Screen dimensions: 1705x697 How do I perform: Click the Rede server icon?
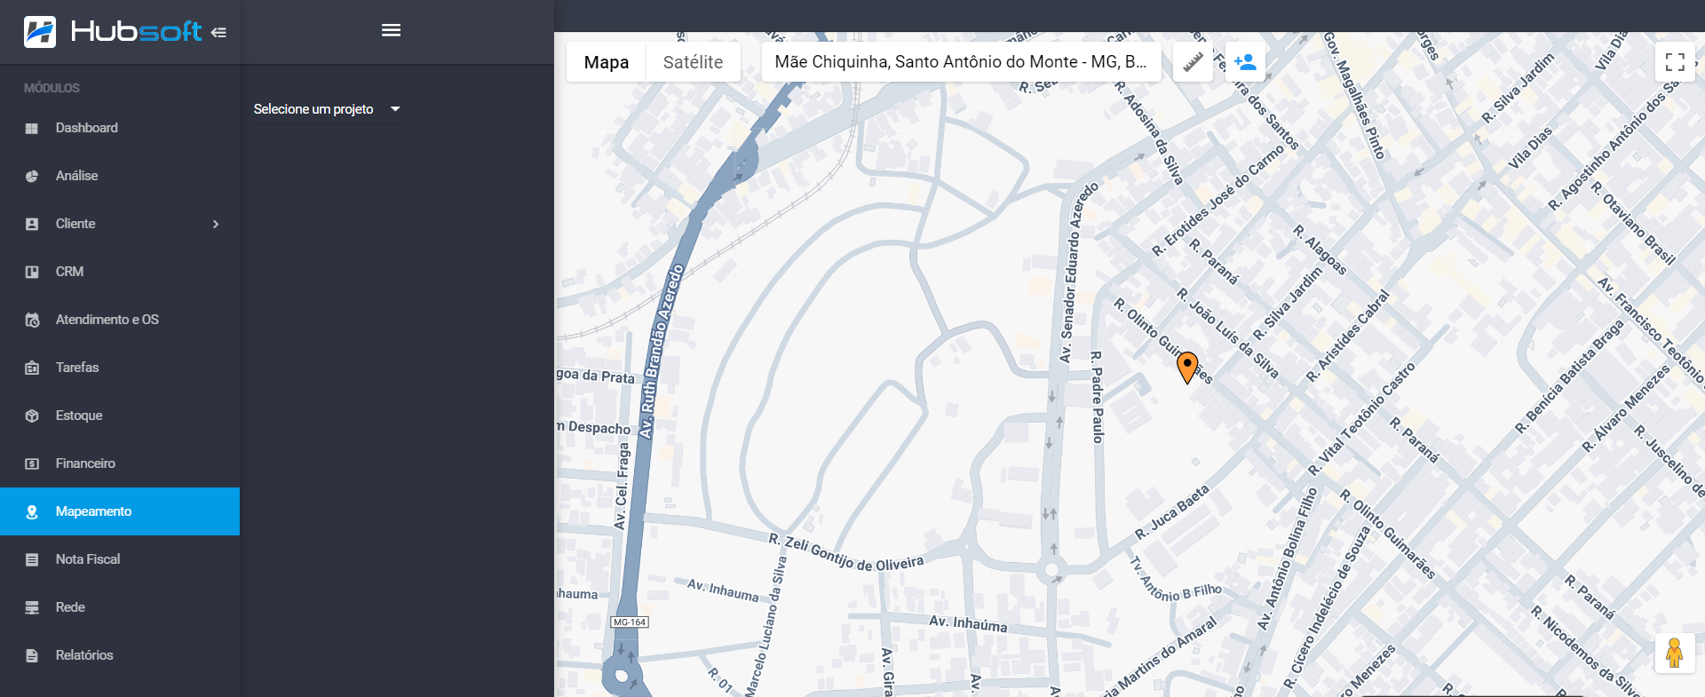coord(32,607)
